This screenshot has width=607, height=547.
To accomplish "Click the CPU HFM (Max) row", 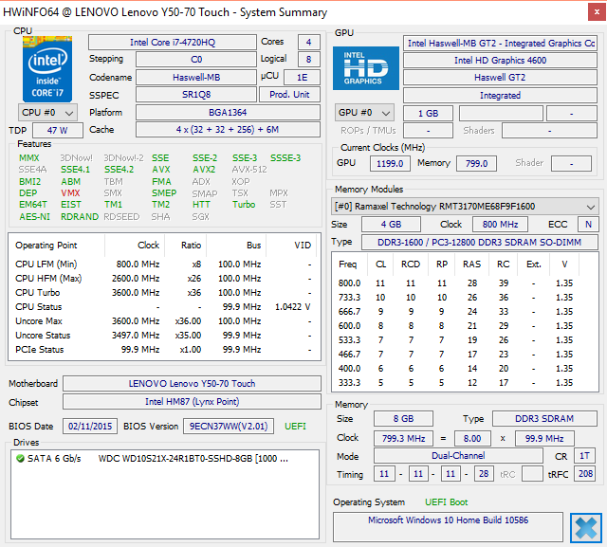I will click(x=164, y=279).
